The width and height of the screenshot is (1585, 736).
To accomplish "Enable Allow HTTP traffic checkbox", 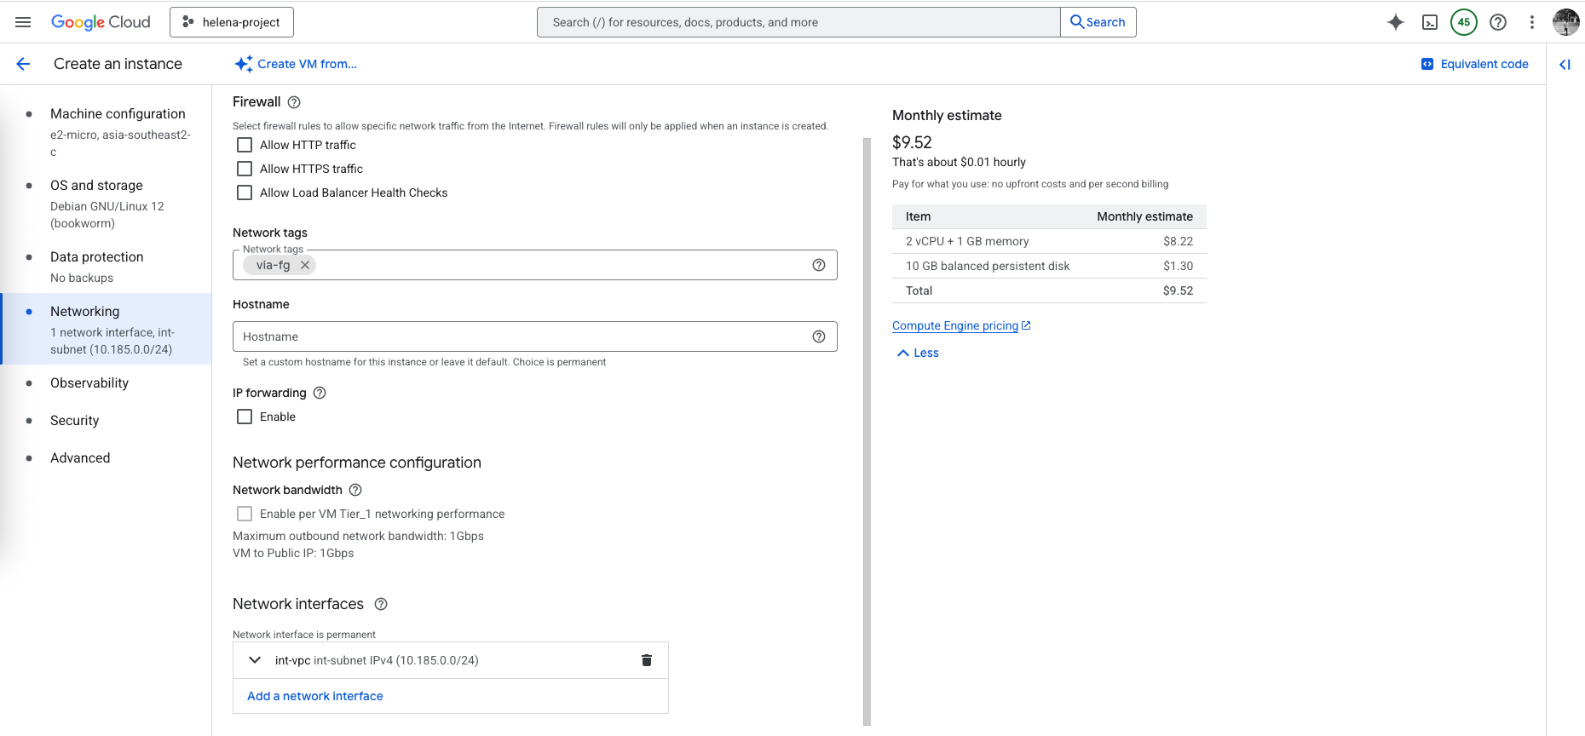I will pyautogui.click(x=245, y=145).
